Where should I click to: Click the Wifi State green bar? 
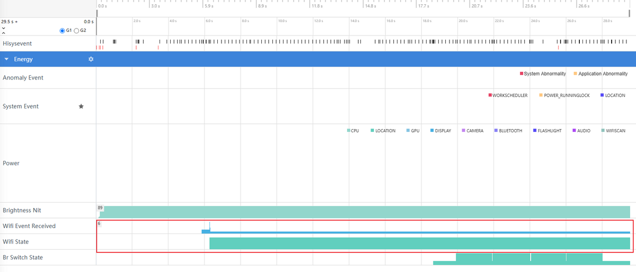pyautogui.click(x=419, y=243)
